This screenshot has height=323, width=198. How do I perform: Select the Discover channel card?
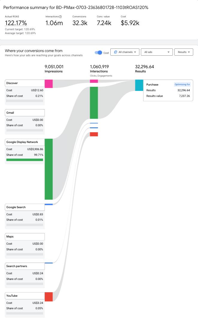tap(25, 83)
